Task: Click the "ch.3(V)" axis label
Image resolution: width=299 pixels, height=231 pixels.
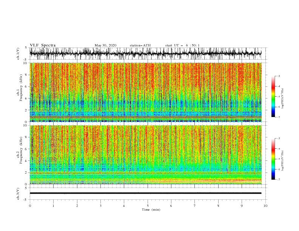Action: pyautogui.click(x=18, y=194)
